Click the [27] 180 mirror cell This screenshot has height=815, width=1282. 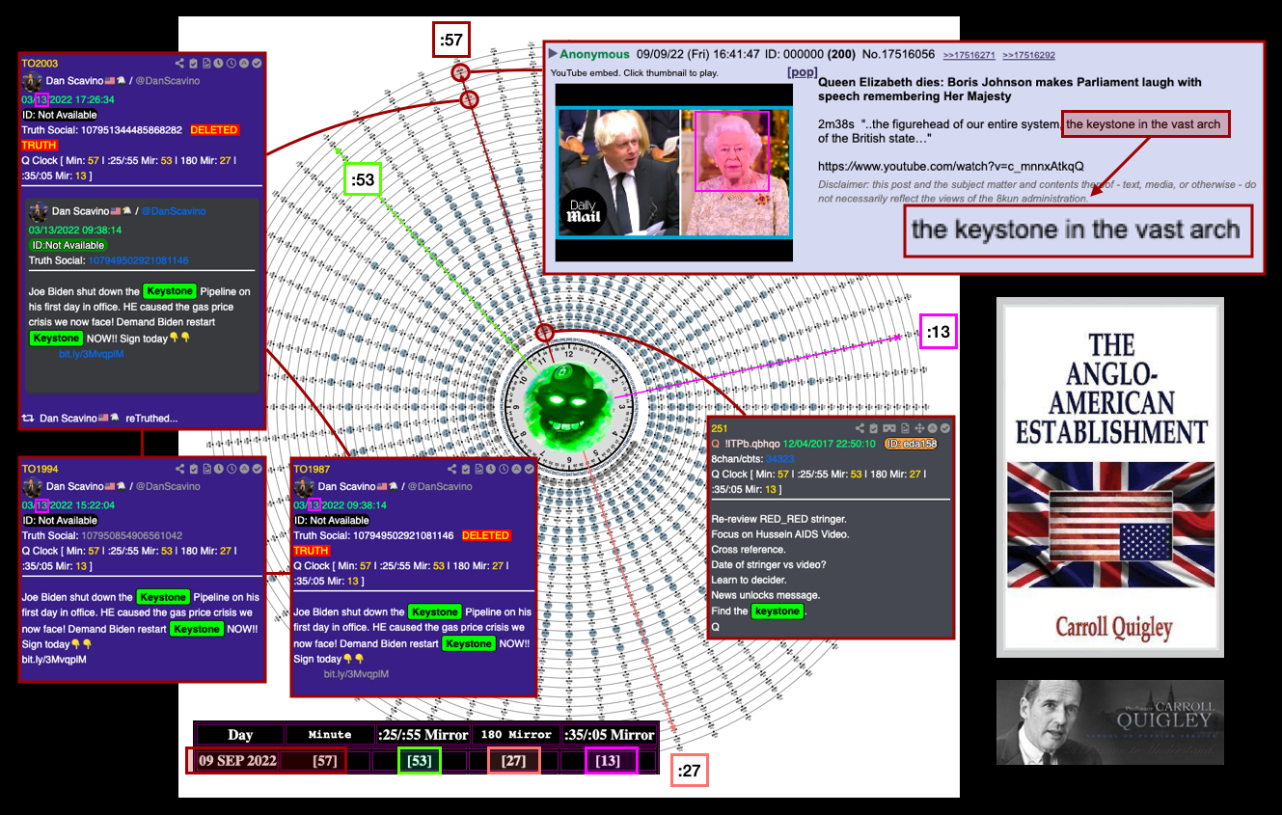point(513,760)
